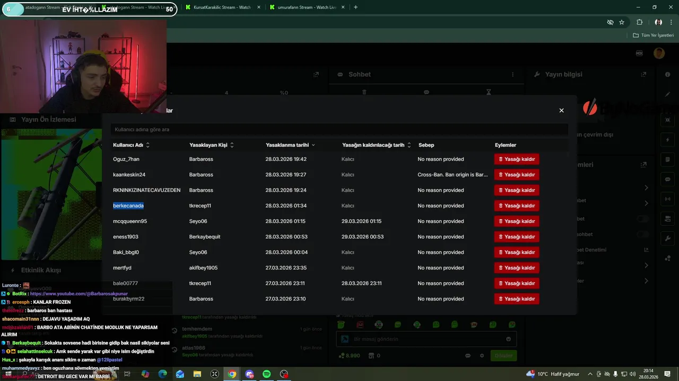The width and height of the screenshot is (679, 381).
Task: Close the banned users dialog
Action: tap(561, 111)
